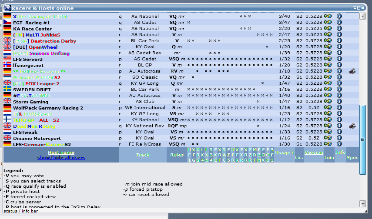Image resolution: width=372 pixels, height=219 pixels.
Task: Join the Snusers Drifting host
Action: pos(328,53)
